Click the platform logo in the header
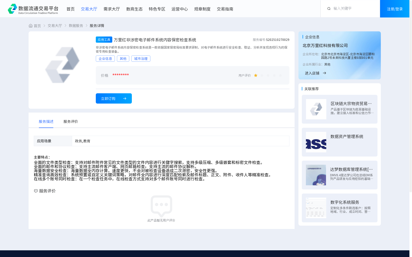 tap(33, 9)
